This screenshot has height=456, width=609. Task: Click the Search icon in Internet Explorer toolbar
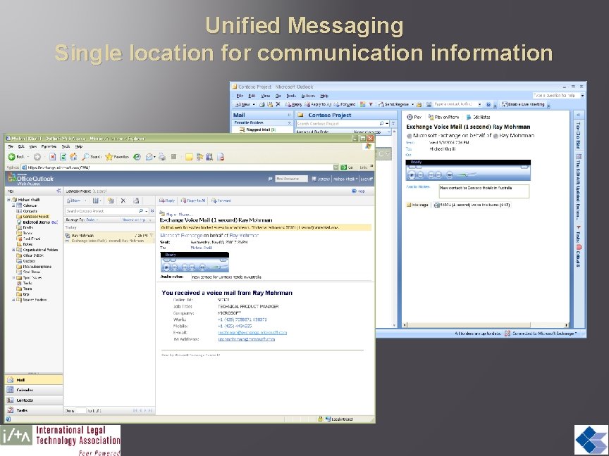point(88,156)
